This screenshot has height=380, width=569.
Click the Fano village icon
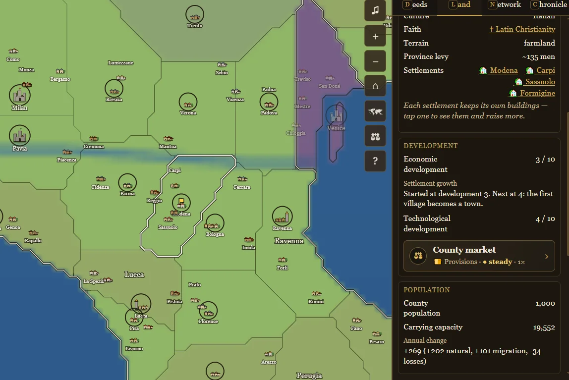357,320
